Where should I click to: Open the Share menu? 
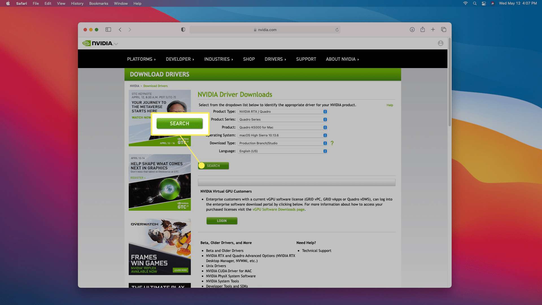coord(423,29)
